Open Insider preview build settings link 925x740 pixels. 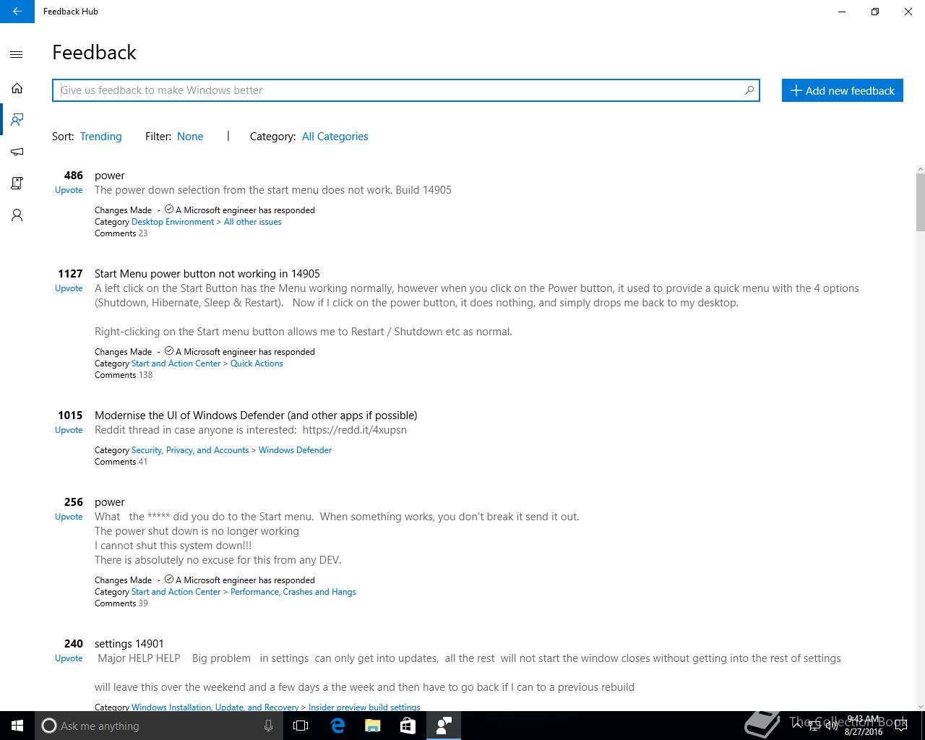pos(364,707)
